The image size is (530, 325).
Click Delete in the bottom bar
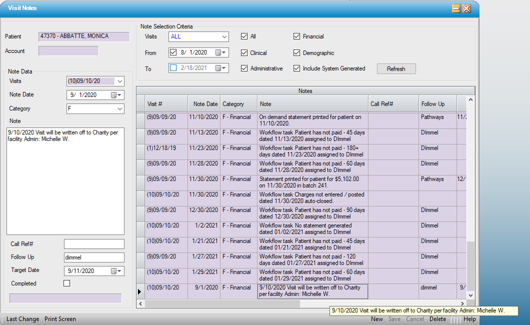click(x=437, y=319)
